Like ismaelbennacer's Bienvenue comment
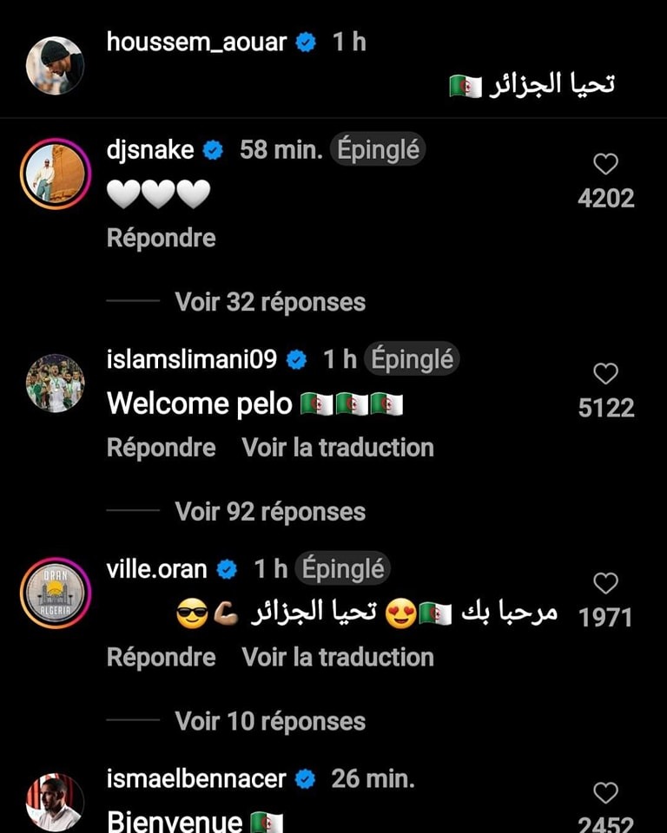Screen dimensions: 667x833 pyautogui.click(x=605, y=792)
